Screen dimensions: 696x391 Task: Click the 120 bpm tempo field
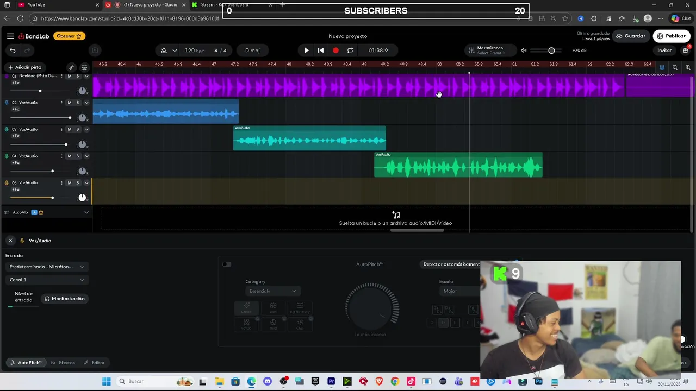click(194, 51)
